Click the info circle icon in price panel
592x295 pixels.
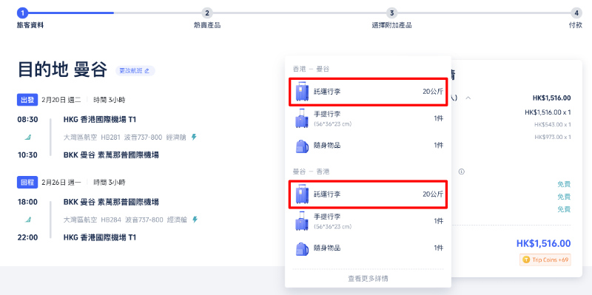pos(461,172)
